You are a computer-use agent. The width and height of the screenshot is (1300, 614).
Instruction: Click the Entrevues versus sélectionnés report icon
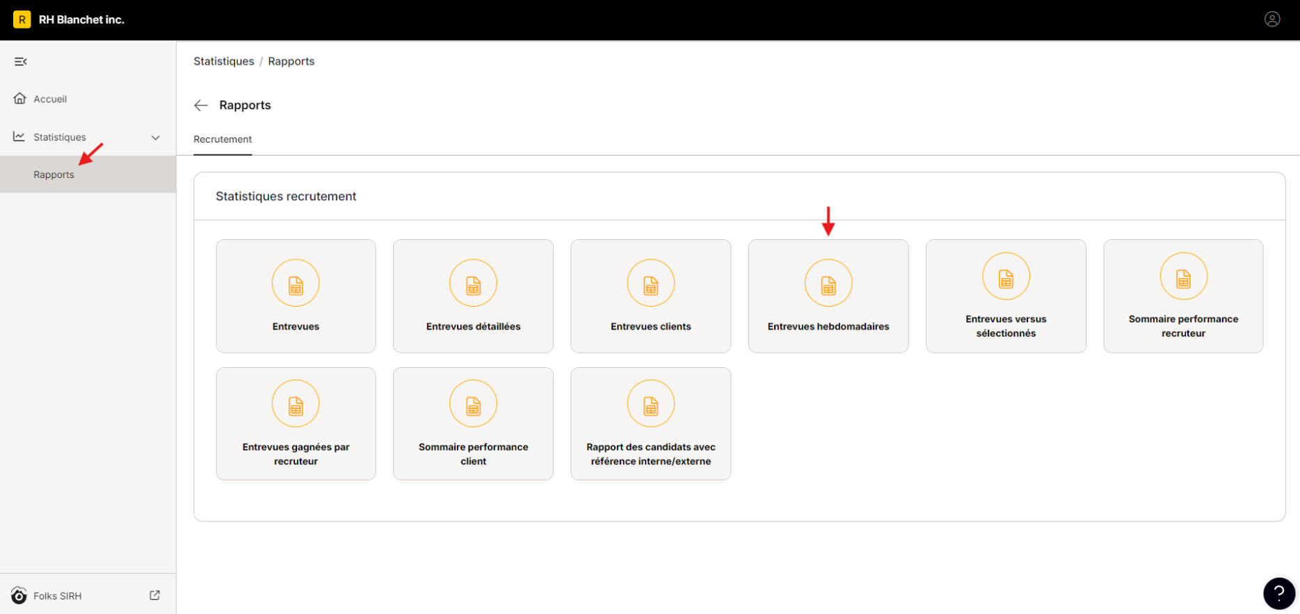coord(1006,276)
